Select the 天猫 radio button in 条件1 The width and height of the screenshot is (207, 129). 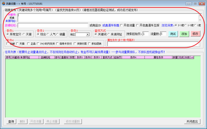[x=24, y=34]
